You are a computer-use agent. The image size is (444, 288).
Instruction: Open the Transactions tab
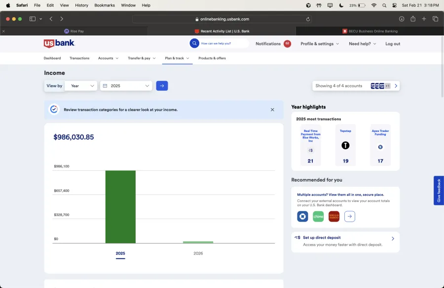click(x=79, y=58)
